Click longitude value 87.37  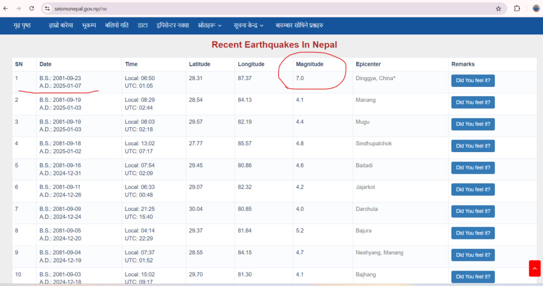[245, 78]
